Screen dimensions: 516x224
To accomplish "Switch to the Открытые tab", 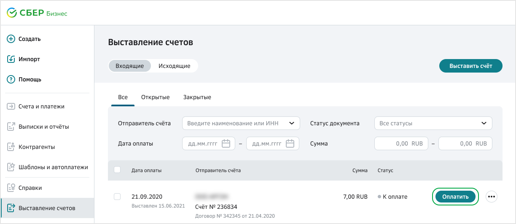I will point(155,97).
